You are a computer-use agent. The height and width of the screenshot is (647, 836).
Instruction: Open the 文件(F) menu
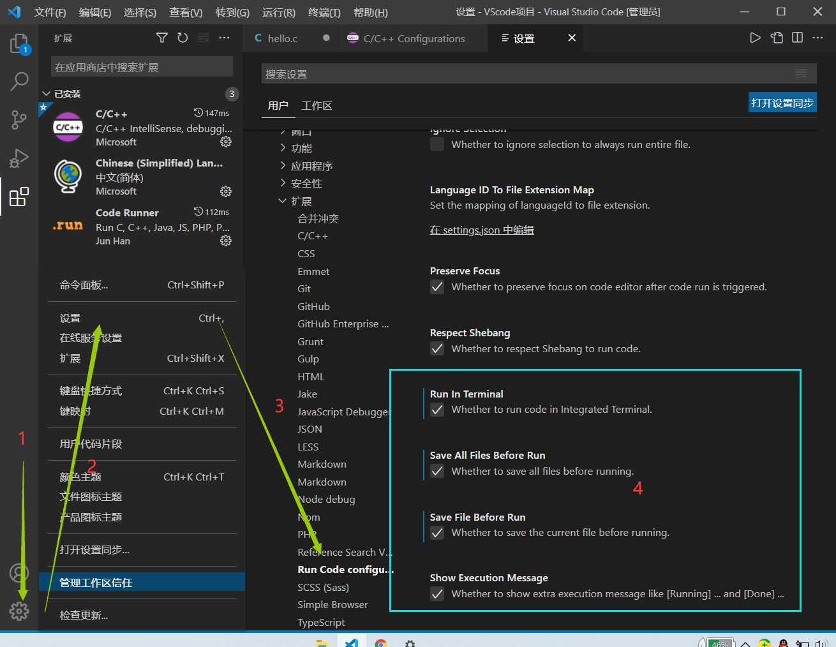50,12
